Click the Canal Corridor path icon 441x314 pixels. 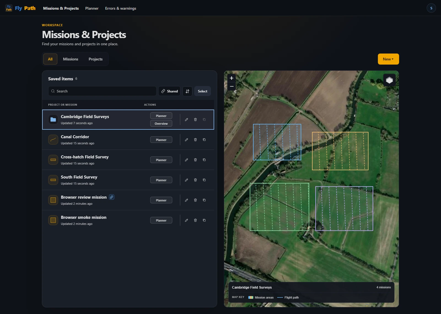(53, 140)
